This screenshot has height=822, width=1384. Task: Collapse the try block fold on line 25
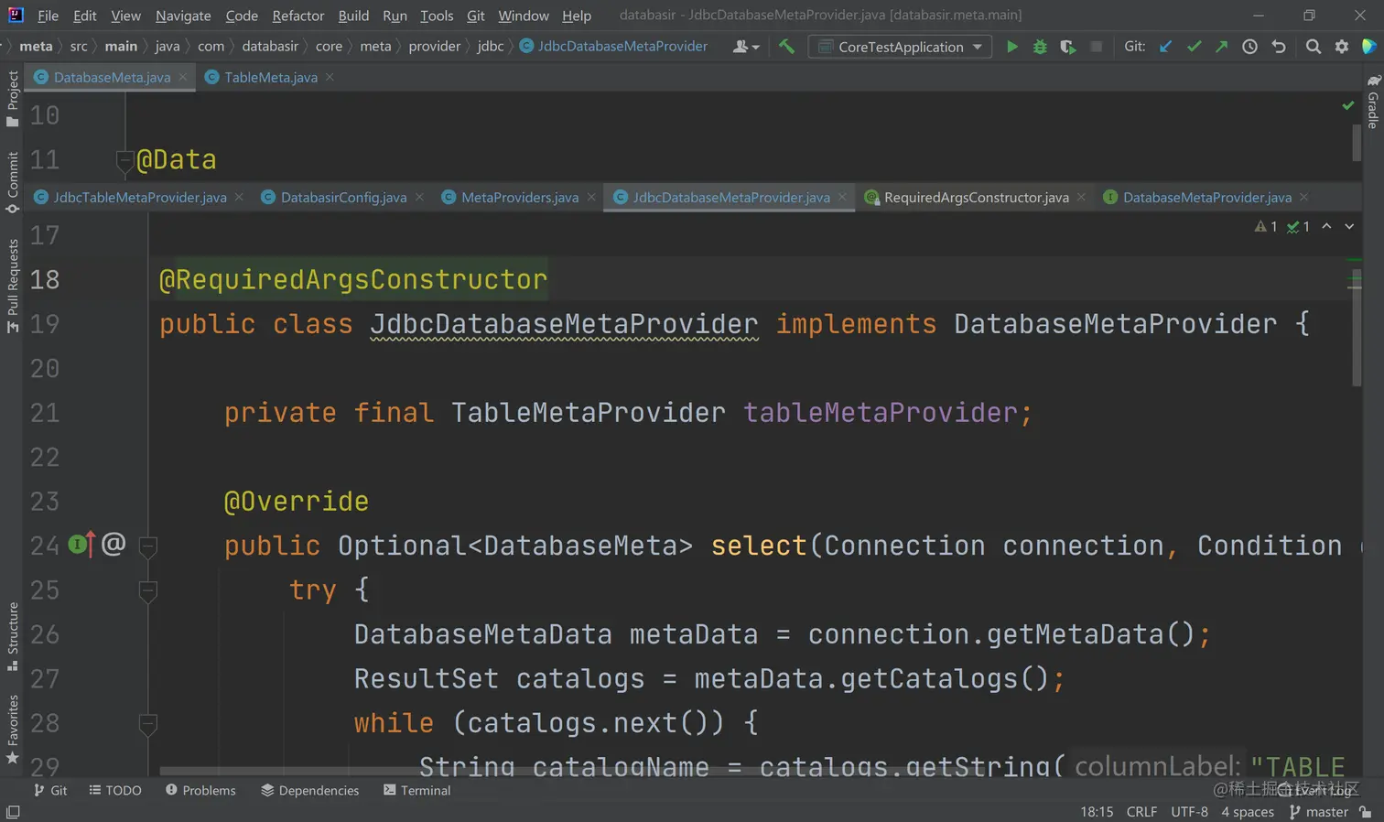click(147, 591)
